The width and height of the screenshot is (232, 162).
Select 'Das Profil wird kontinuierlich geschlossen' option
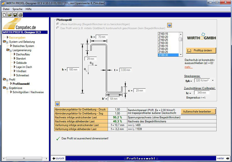[x=58, y=28]
